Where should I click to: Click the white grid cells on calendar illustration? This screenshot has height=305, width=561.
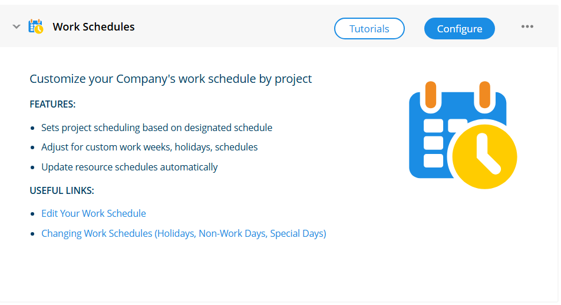click(x=433, y=143)
